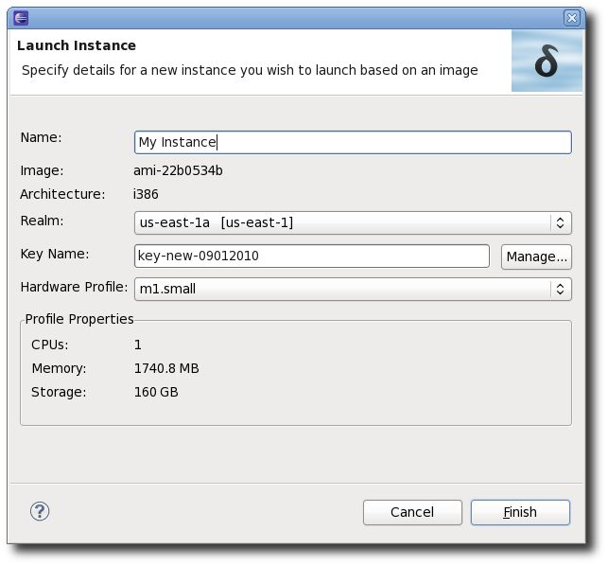Click the Name label

tap(41, 137)
